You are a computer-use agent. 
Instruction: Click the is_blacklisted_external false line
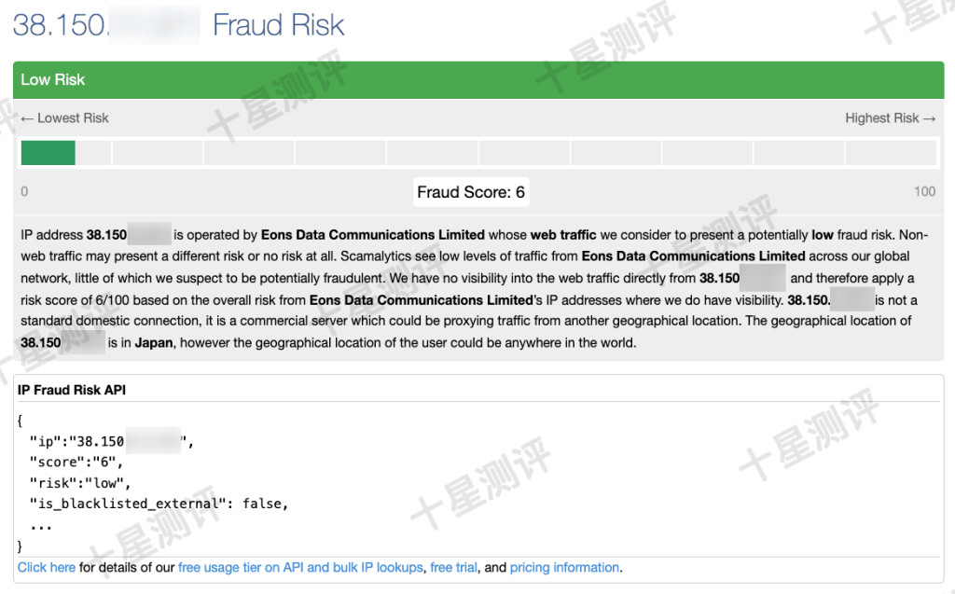pos(159,504)
